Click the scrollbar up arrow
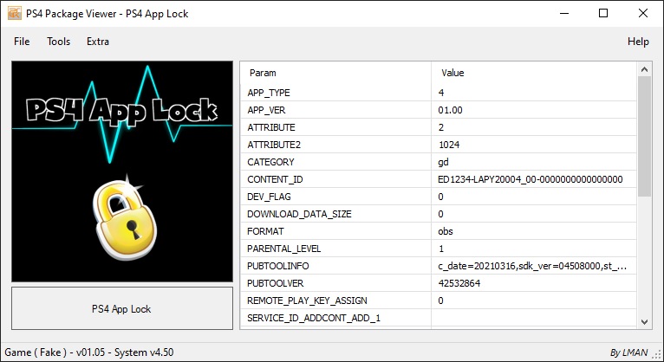The image size is (664, 362). pos(644,69)
